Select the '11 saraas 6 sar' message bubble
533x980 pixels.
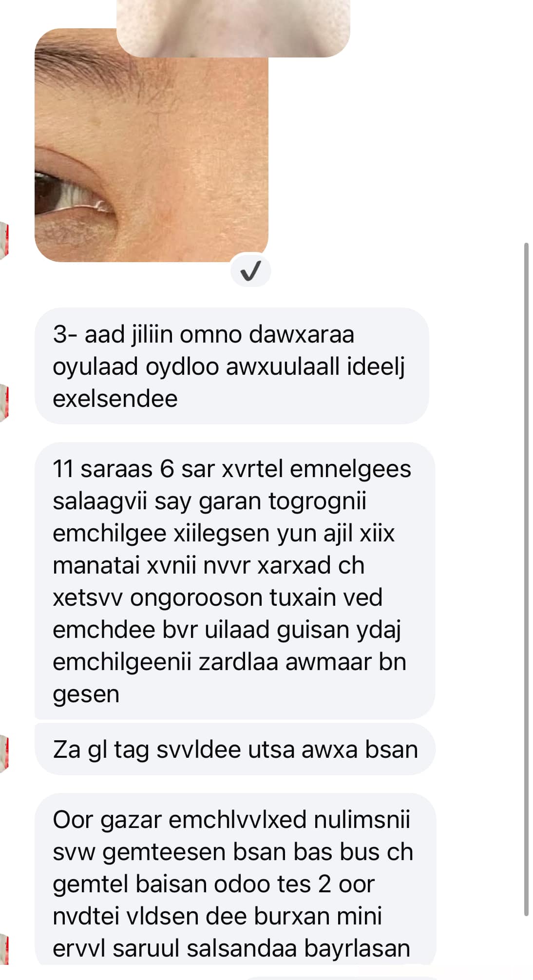(235, 581)
